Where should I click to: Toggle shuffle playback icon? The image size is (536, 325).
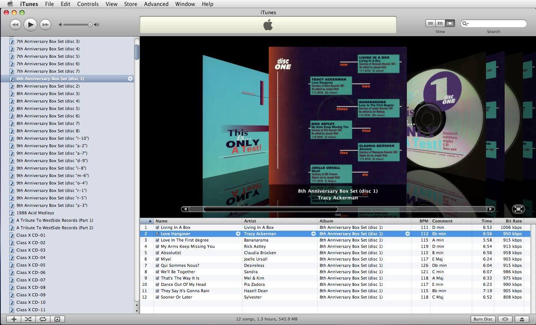(x=28, y=319)
